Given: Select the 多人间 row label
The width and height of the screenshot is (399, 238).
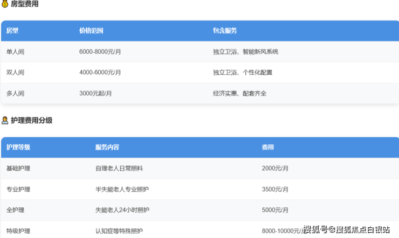Looking at the screenshot, I should click(x=15, y=93).
